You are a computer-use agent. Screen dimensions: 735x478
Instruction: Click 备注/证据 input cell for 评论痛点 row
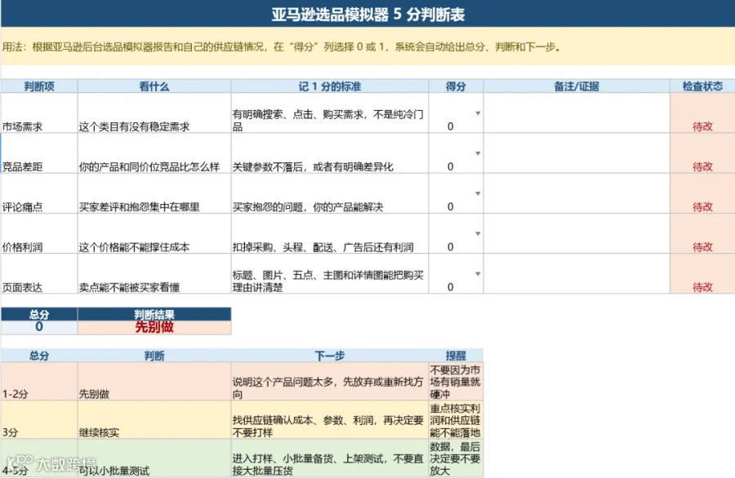pos(577,194)
